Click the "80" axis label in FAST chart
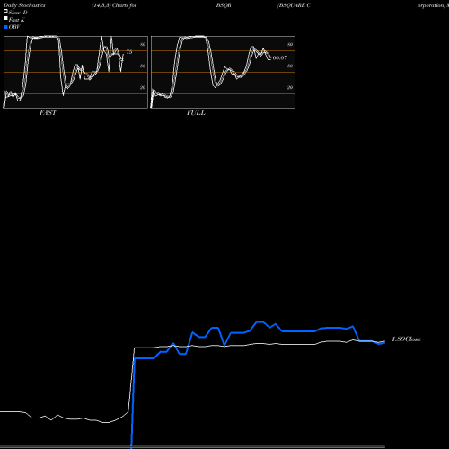This screenshot has height=449, width=449. point(143,45)
